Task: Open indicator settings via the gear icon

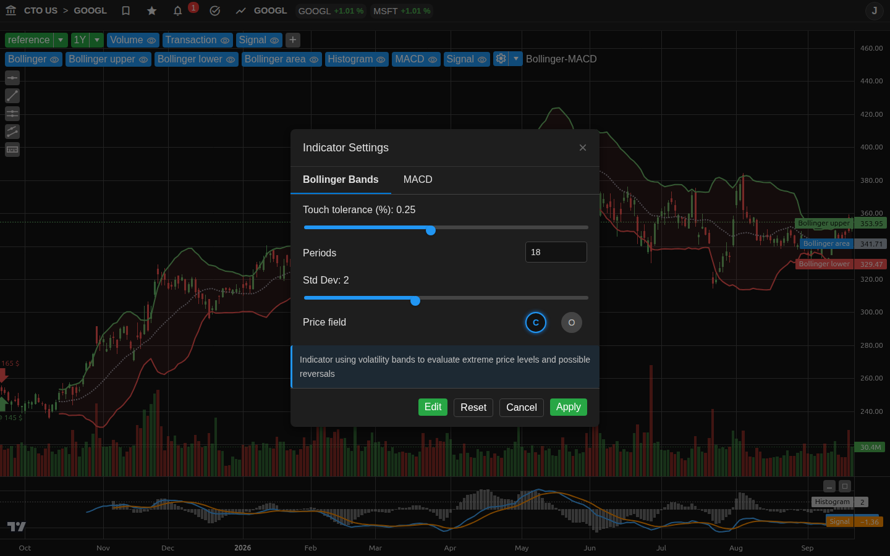Action: pyautogui.click(x=501, y=59)
